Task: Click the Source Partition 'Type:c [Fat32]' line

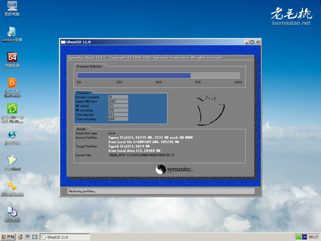Action: tap(151, 137)
